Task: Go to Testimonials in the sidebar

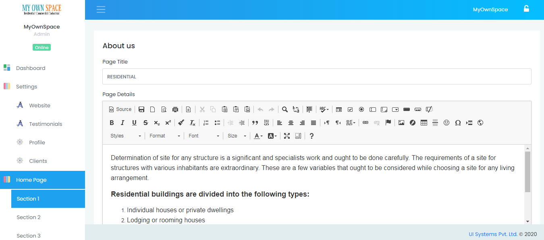Action: (46, 124)
